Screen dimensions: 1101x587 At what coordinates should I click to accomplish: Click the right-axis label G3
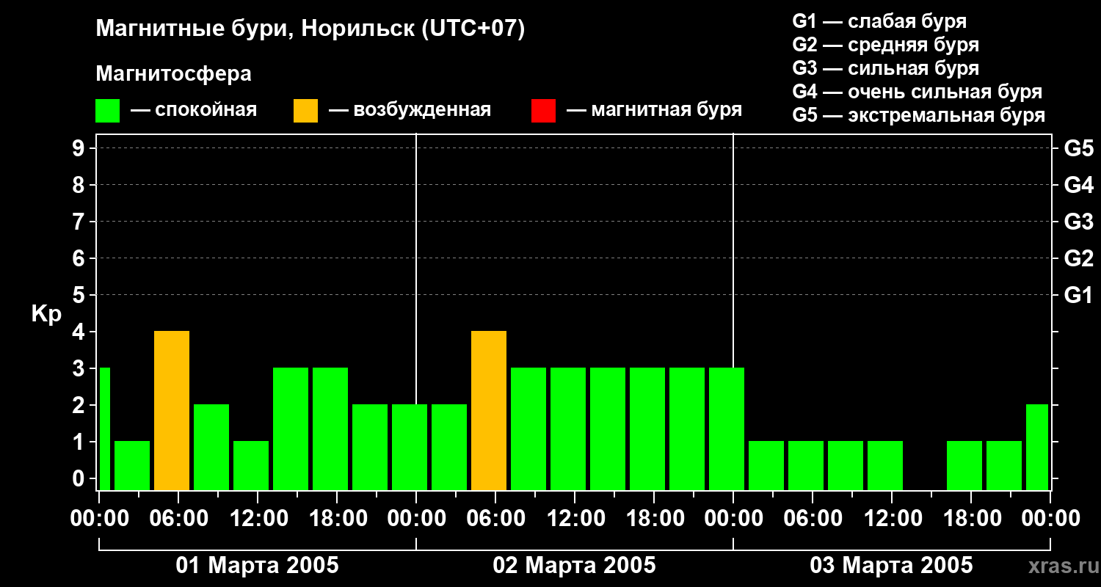point(1078,222)
